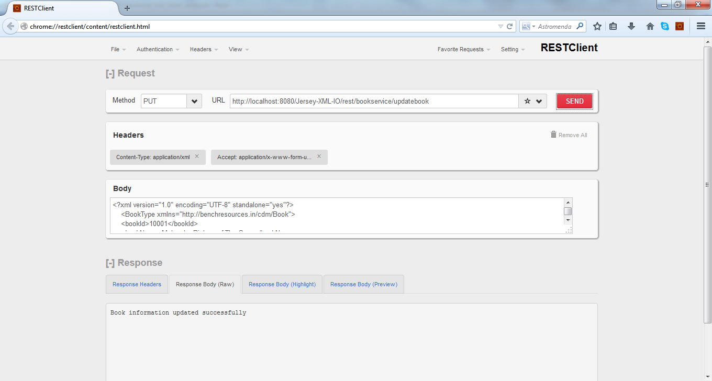Bookmark this page with the star icon
Viewport: 712px width, 381px height.
(x=597, y=26)
